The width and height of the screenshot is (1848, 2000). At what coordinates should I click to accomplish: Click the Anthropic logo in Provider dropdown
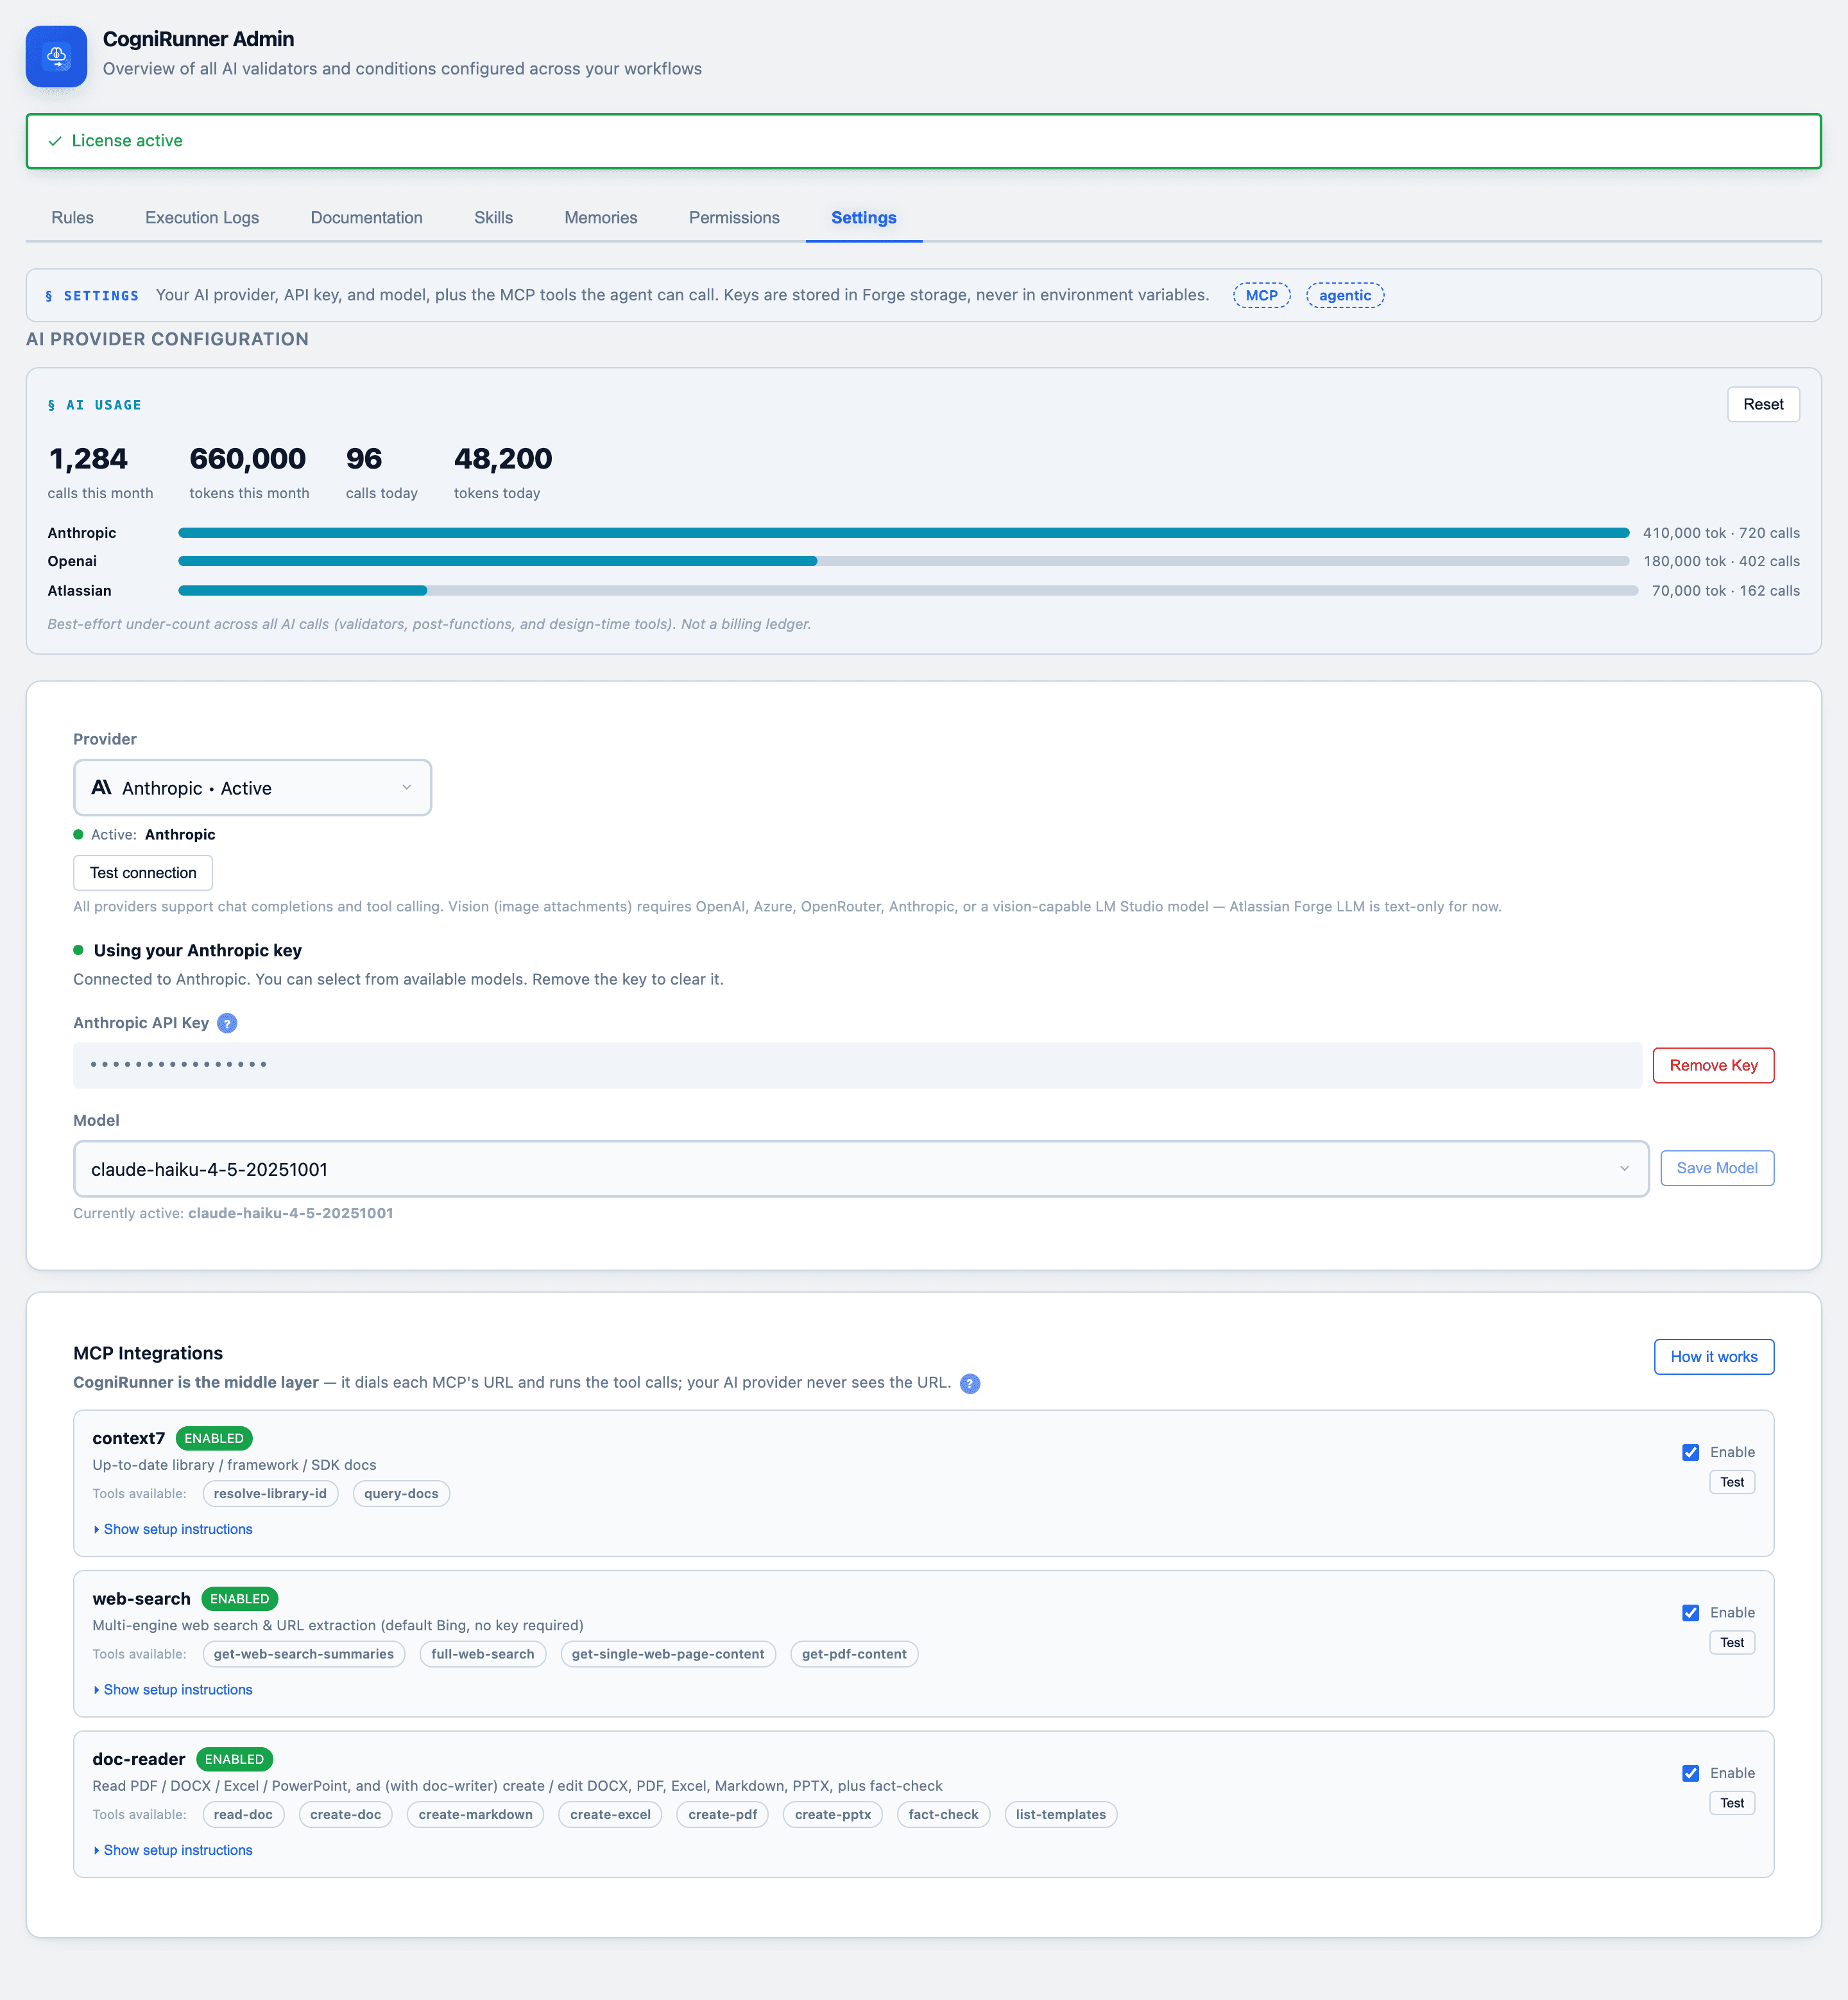(101, 788)
